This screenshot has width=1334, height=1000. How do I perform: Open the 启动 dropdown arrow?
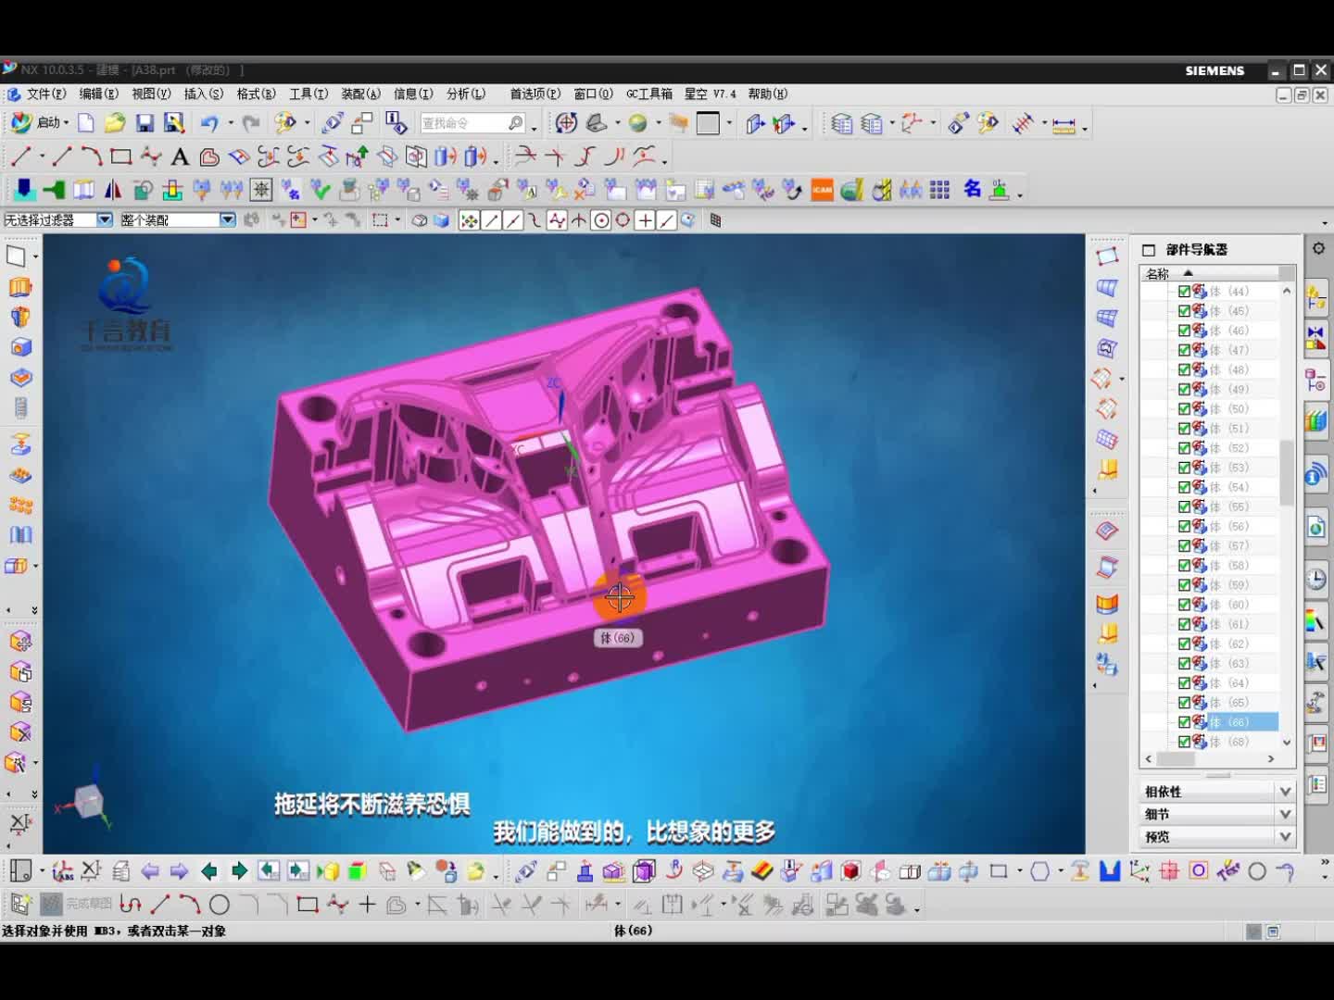(67, 123)
